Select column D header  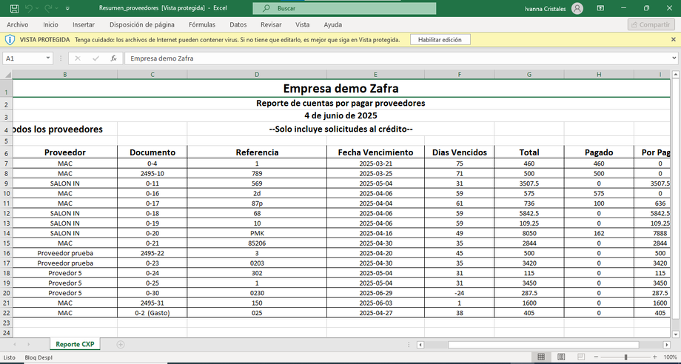pos(257,75)
